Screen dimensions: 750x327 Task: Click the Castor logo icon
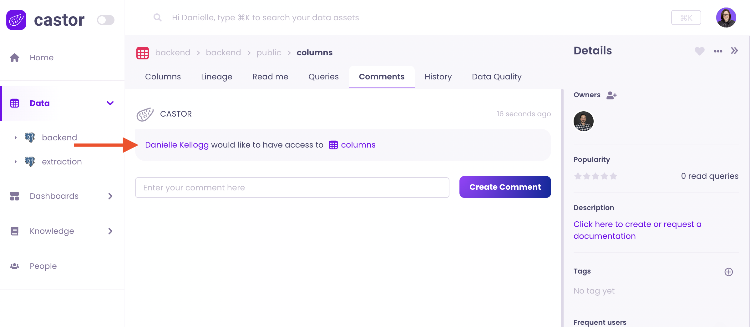point(16,20)
